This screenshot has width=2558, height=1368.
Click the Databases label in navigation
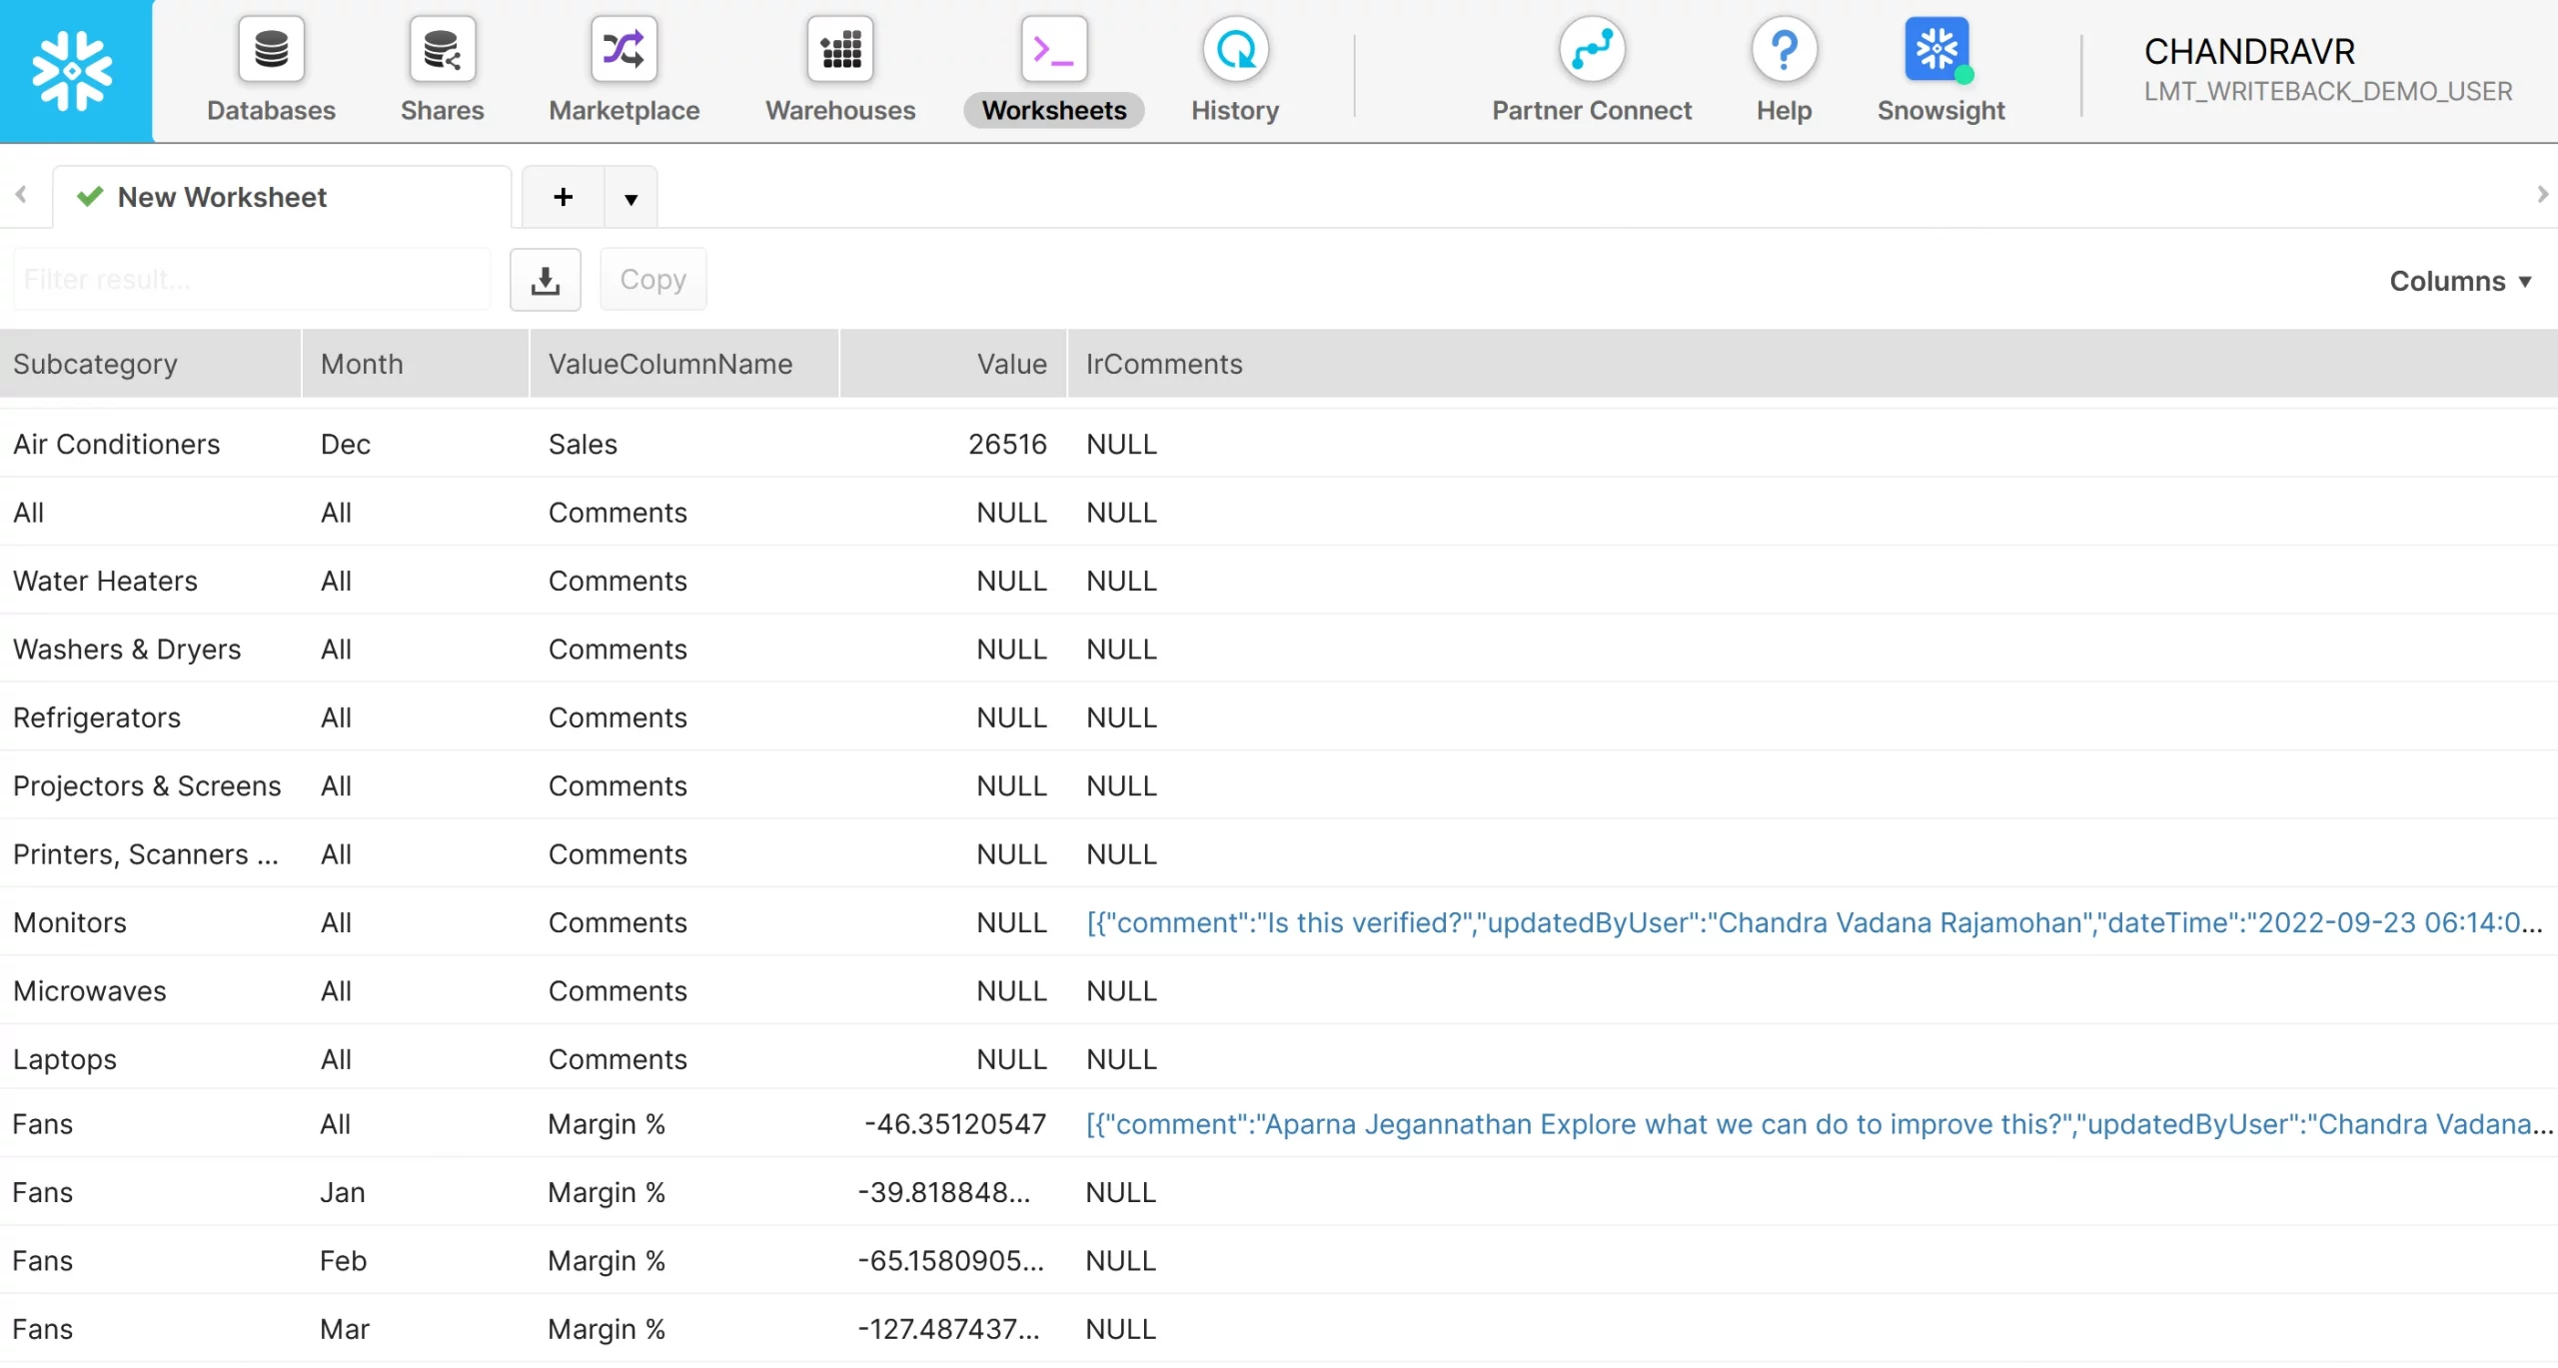(x=271, y=110)
